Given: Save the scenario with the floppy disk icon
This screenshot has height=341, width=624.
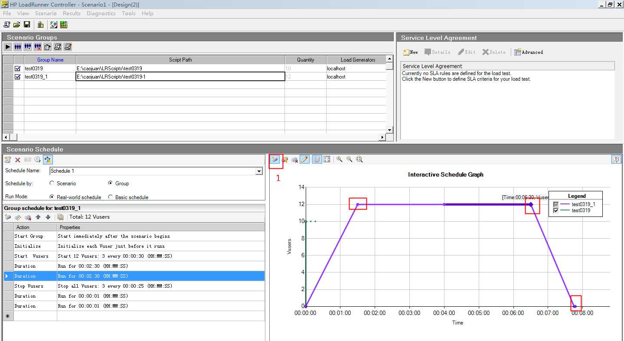Looking at the screenshot, I should [x=27, y=25].
